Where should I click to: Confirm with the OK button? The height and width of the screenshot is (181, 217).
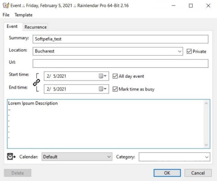click(167, 173)
